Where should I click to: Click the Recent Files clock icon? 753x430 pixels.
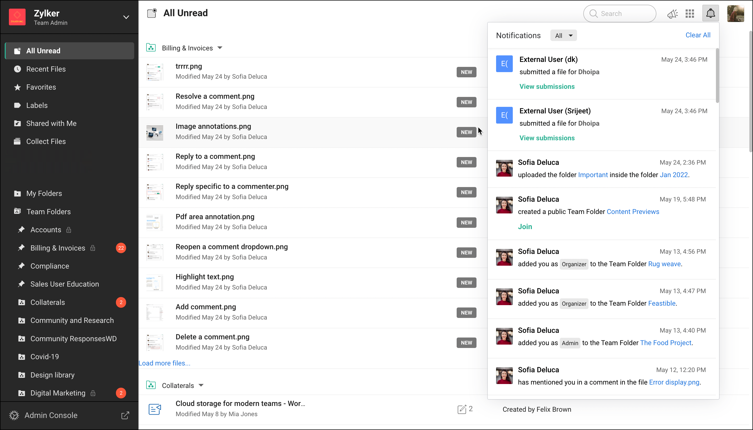17,69
